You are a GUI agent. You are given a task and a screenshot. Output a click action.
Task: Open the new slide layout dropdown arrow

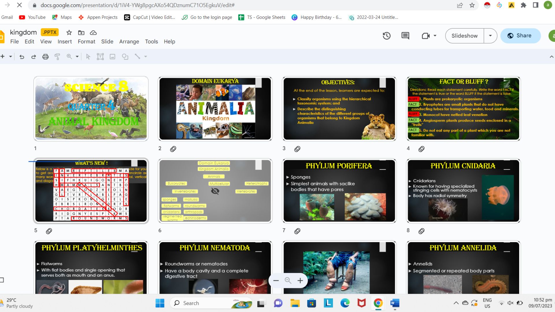[10, 57]
